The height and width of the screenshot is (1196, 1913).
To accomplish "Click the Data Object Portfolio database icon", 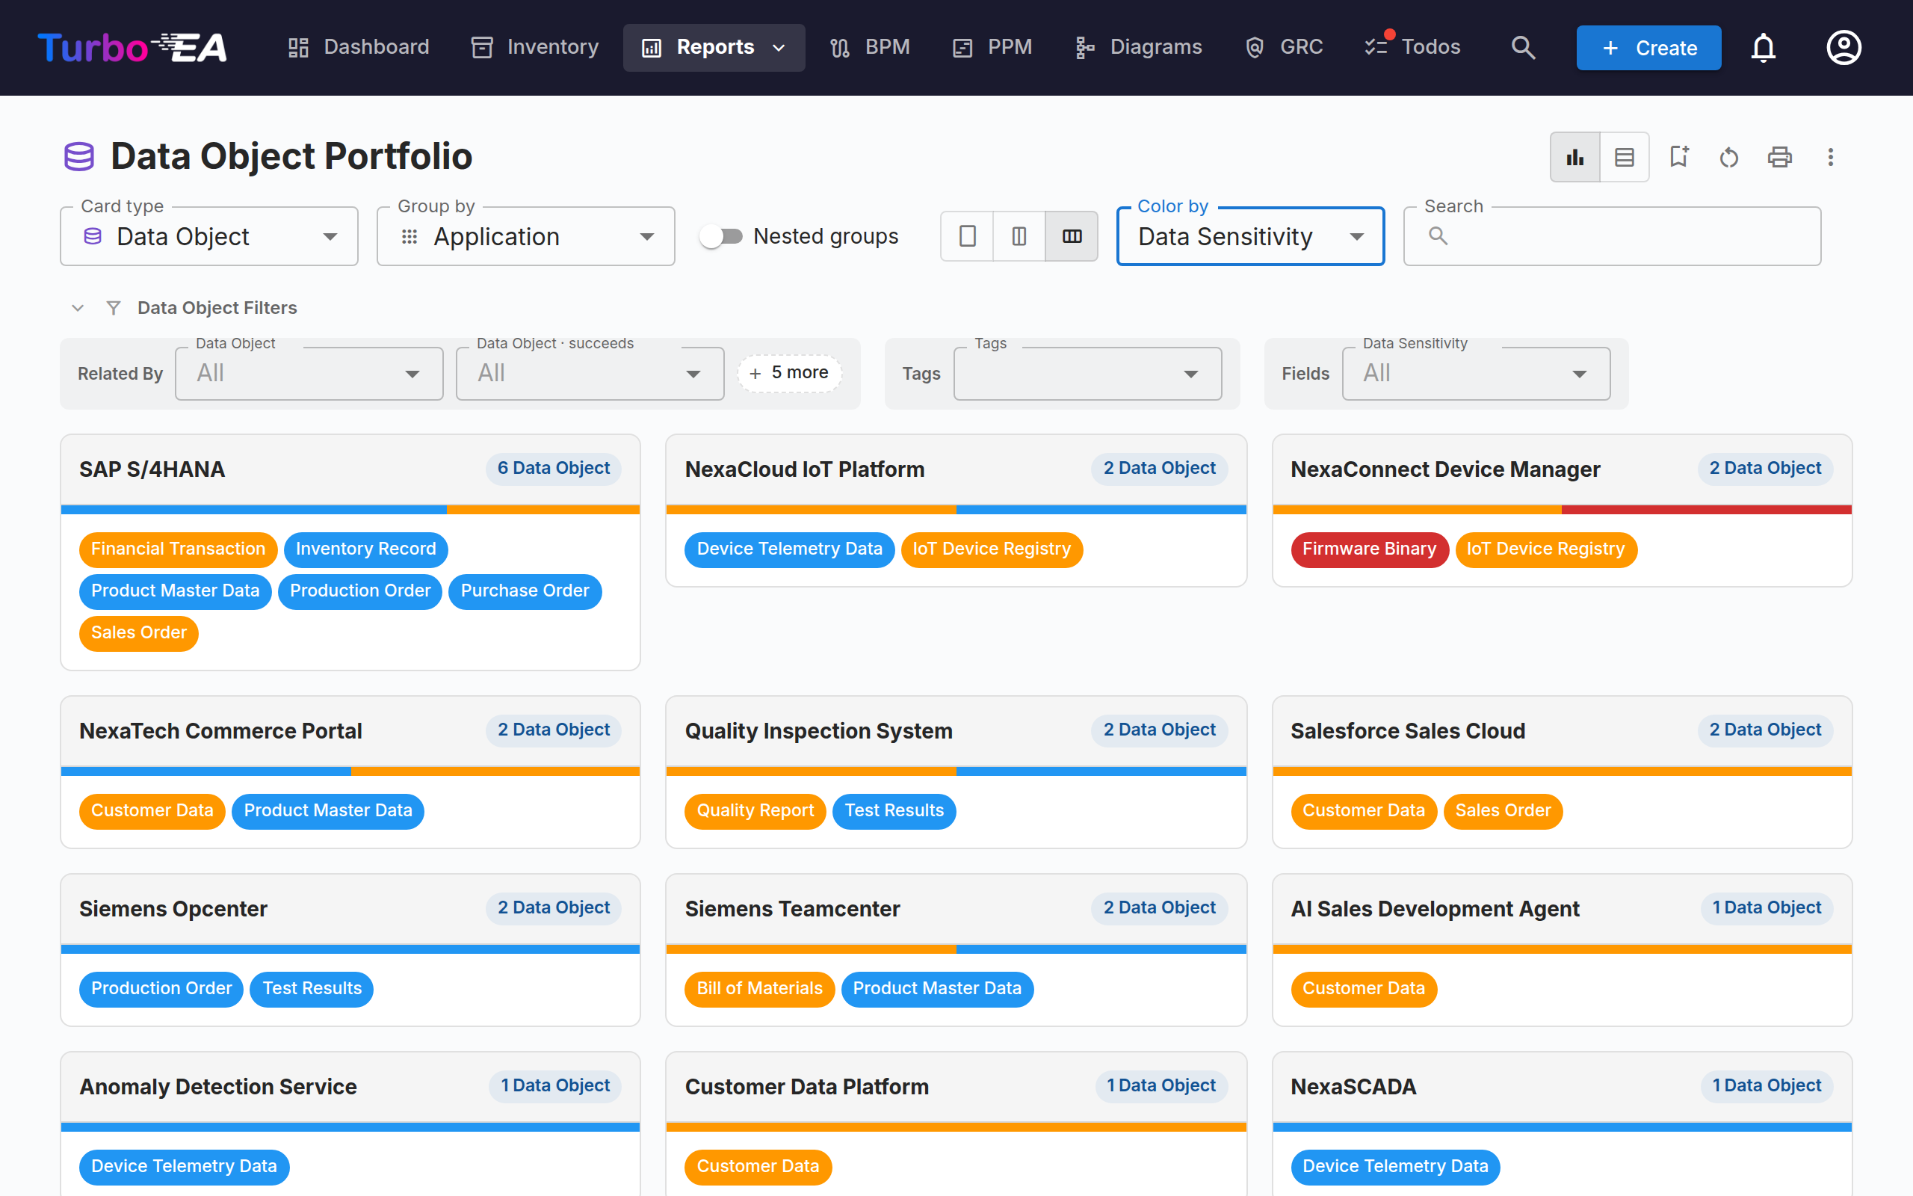I will 79,157.
